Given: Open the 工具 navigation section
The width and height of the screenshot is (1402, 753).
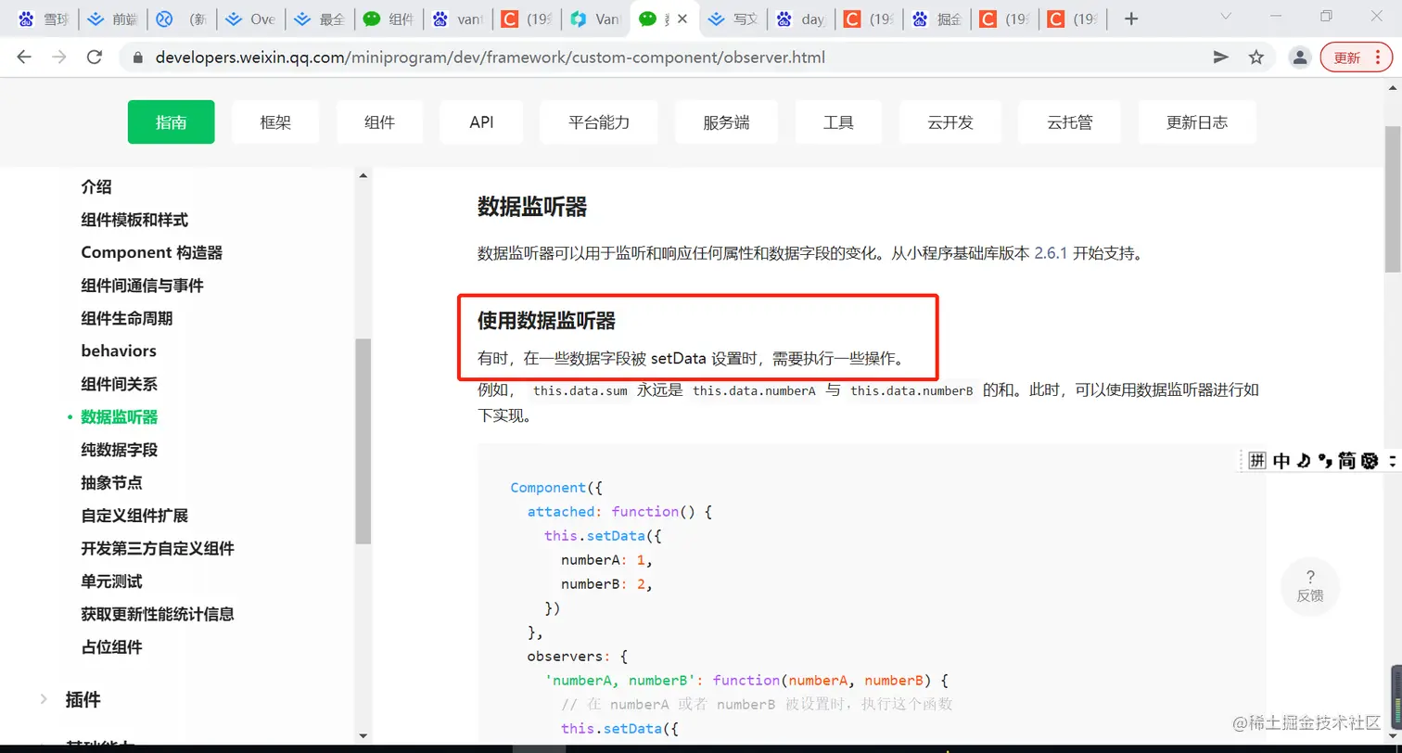Looking at the screenshot, I should (838, 121).
